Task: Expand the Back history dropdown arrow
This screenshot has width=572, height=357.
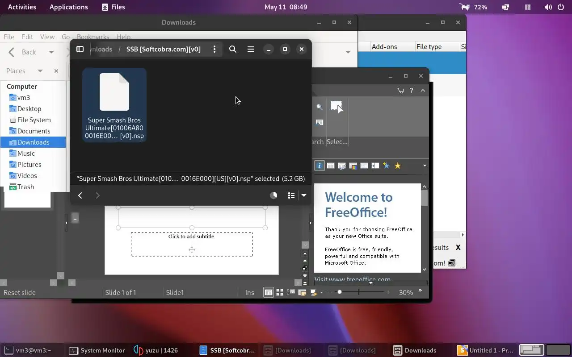Action: pos(51,52)
